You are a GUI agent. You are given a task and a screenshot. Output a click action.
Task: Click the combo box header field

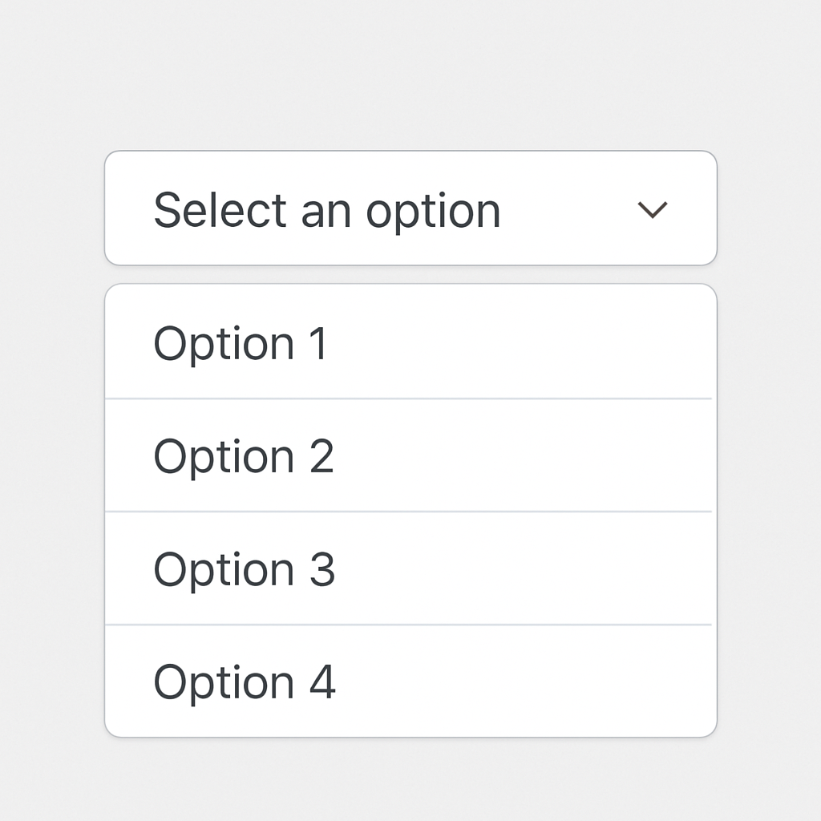click(x=410, y=208)
